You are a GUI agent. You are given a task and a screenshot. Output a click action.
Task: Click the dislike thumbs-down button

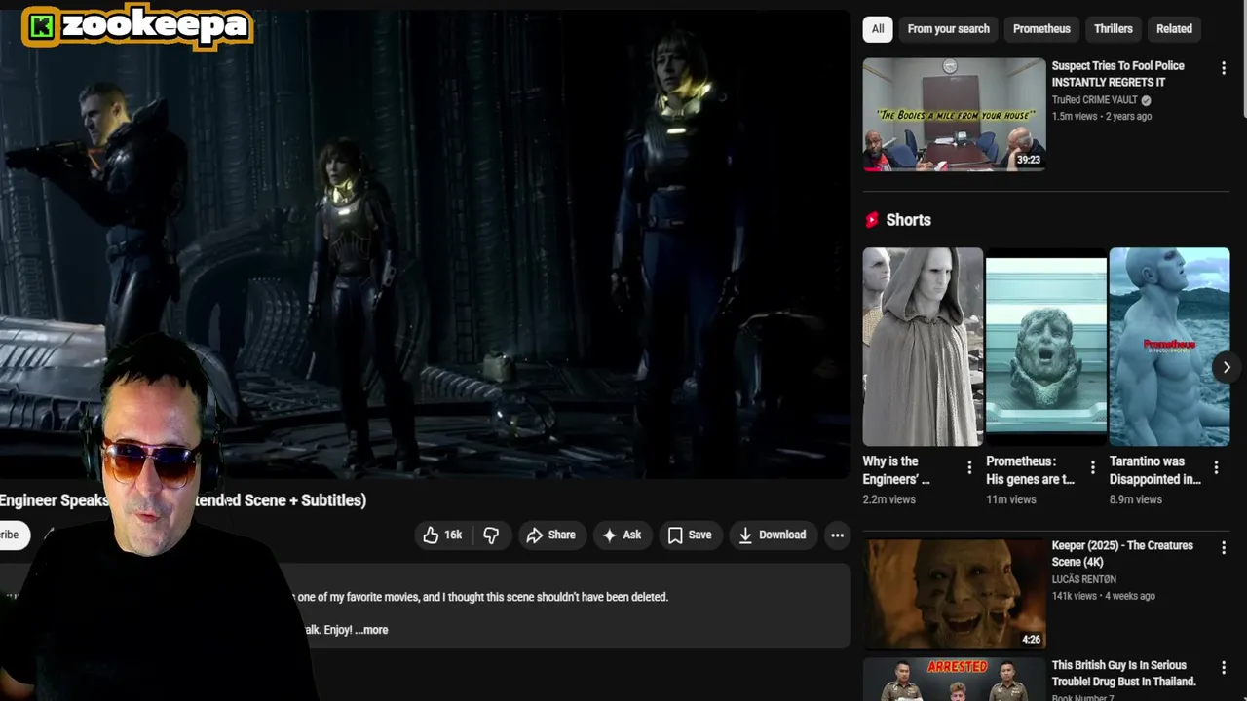click(491, 535)
